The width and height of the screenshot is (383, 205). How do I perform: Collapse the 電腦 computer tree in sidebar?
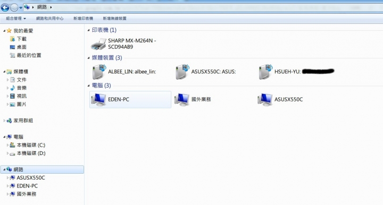click(4, 137)
